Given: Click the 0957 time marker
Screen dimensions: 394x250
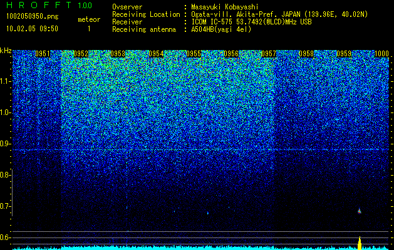Looking at the screenshot, I should pyautogui.click(x=269, y=54).
